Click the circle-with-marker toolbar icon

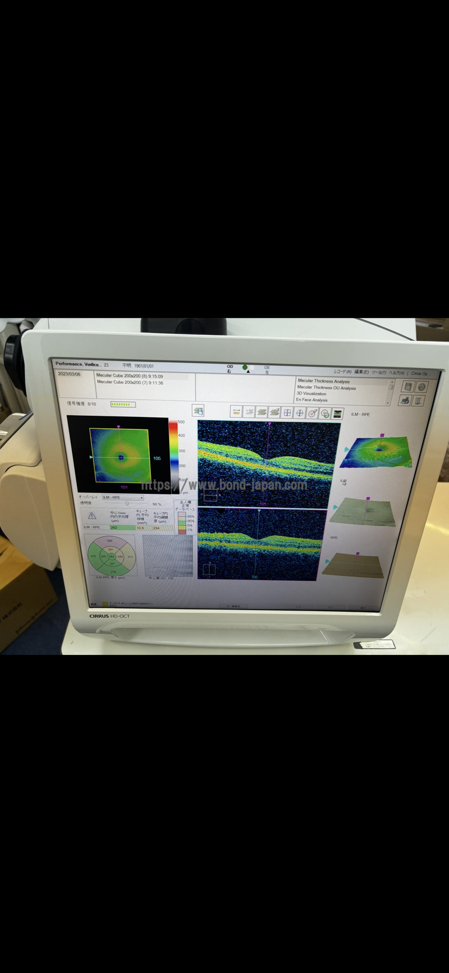point(313,413)
